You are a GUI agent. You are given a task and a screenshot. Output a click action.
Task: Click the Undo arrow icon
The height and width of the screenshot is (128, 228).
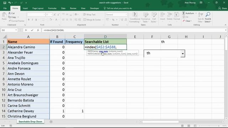10,3
